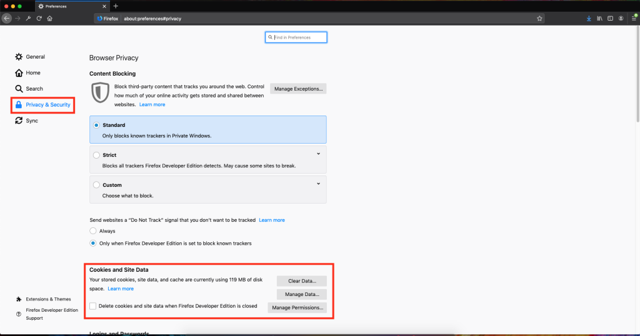Open Learn more link under Cookies and Site Data

point(121,289)
